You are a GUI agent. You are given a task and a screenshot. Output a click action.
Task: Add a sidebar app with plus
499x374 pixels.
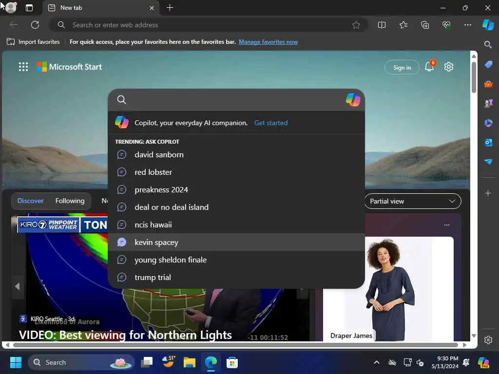coord(488,193)
